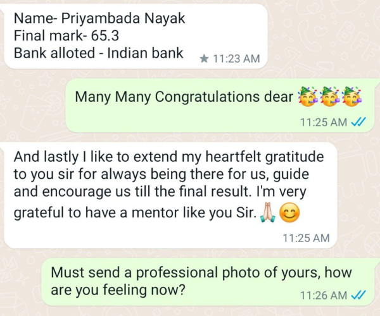Viewport: 380px width, 316px height.
Task: Click the folded hands emoji
Action: coord(267,213)
